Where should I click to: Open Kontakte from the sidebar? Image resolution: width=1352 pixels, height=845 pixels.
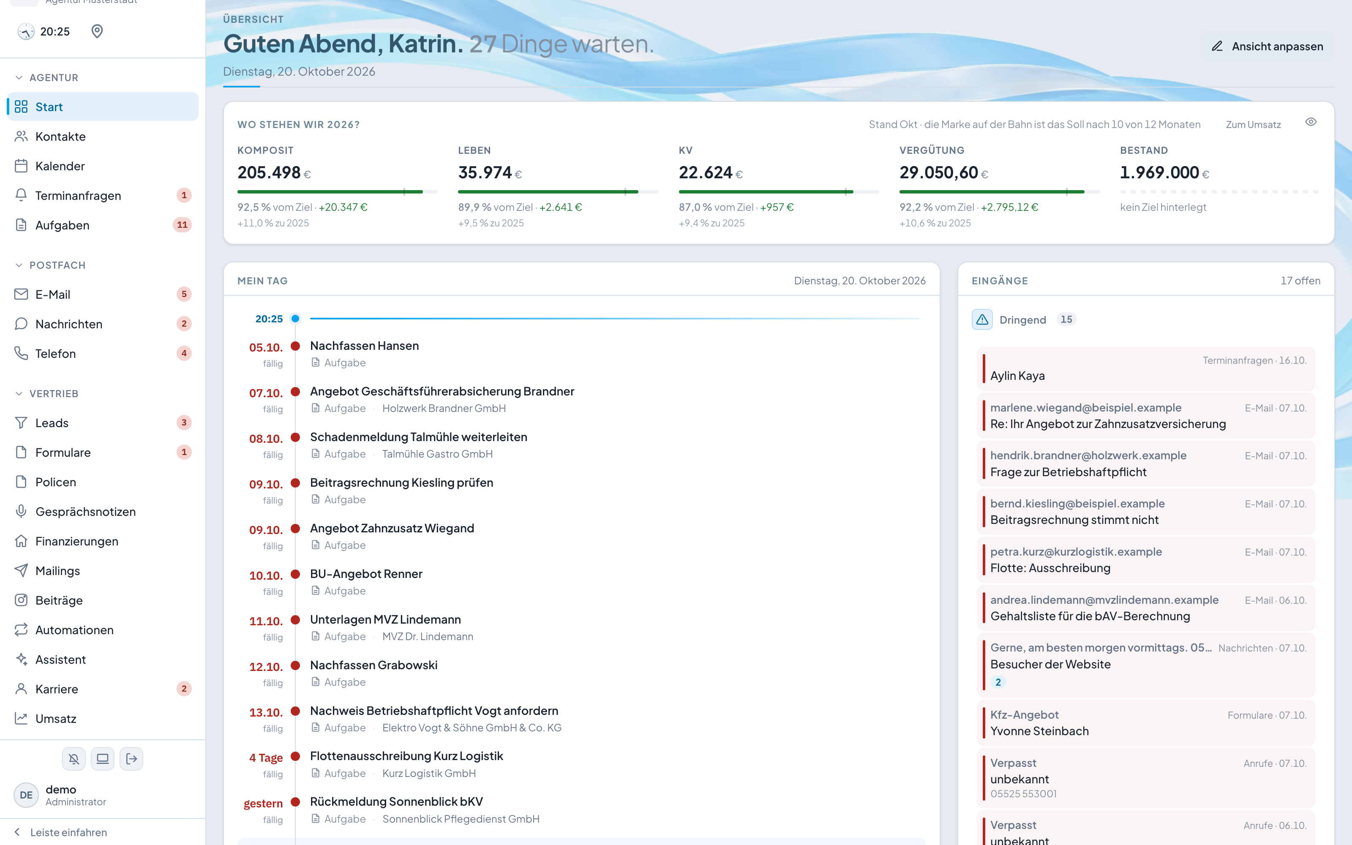point(102,136)
